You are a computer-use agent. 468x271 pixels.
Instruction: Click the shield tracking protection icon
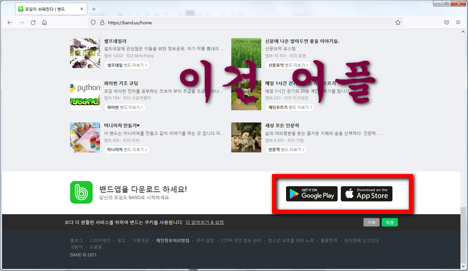pyautogui.click(x=93, y=23)
